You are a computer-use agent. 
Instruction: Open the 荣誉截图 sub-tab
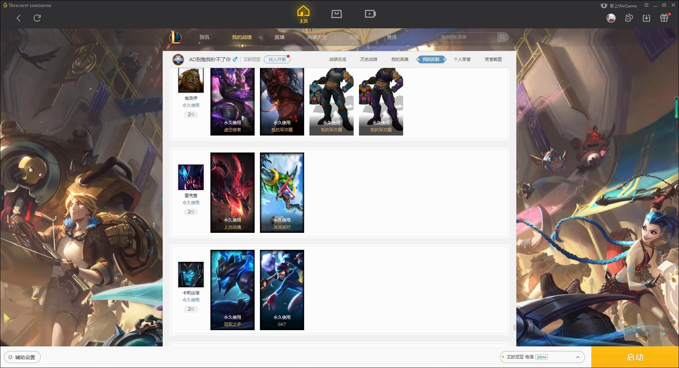493,59
